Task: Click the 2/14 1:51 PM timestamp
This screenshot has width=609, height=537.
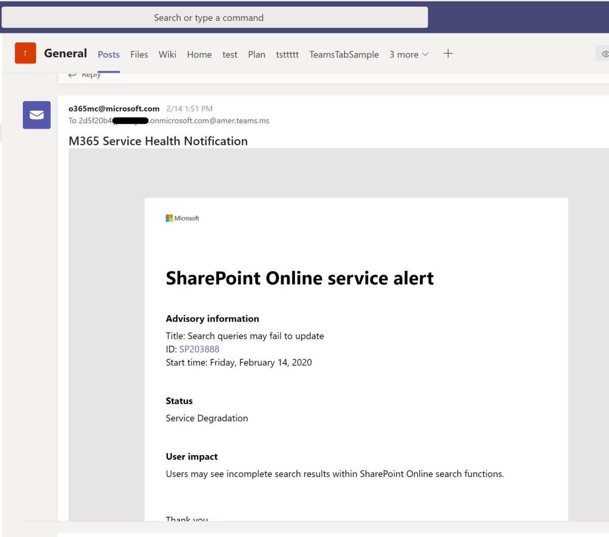Action: coord(189,109)
